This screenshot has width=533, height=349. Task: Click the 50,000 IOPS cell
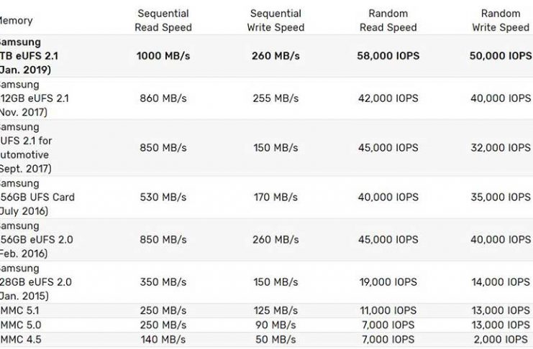point(501,55)
